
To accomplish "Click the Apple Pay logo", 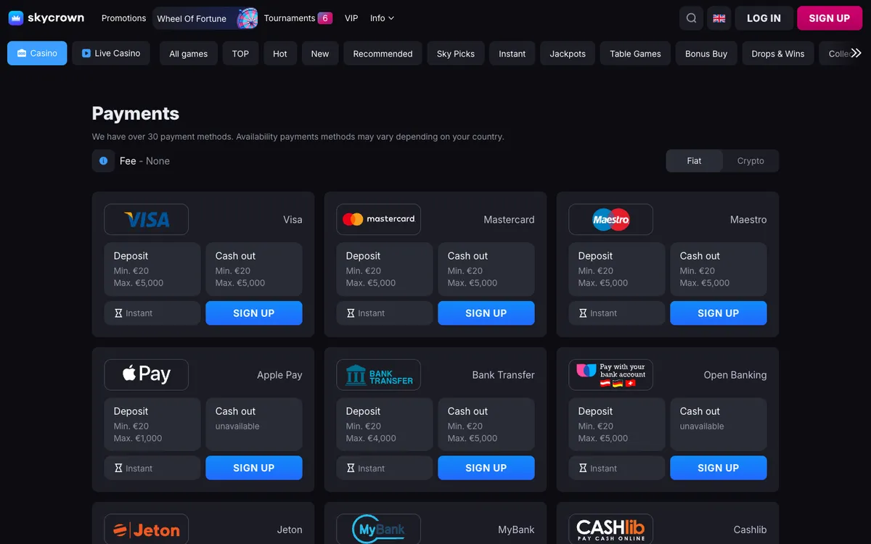I will coord(146,374).
